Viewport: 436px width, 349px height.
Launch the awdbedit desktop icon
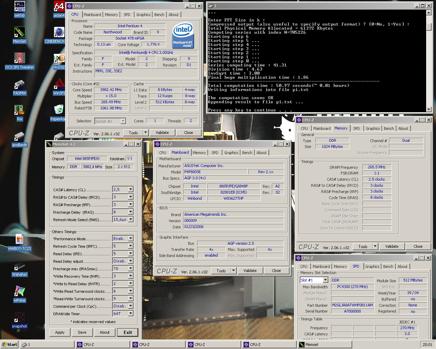pyautogui.click(x=19, y=138)
